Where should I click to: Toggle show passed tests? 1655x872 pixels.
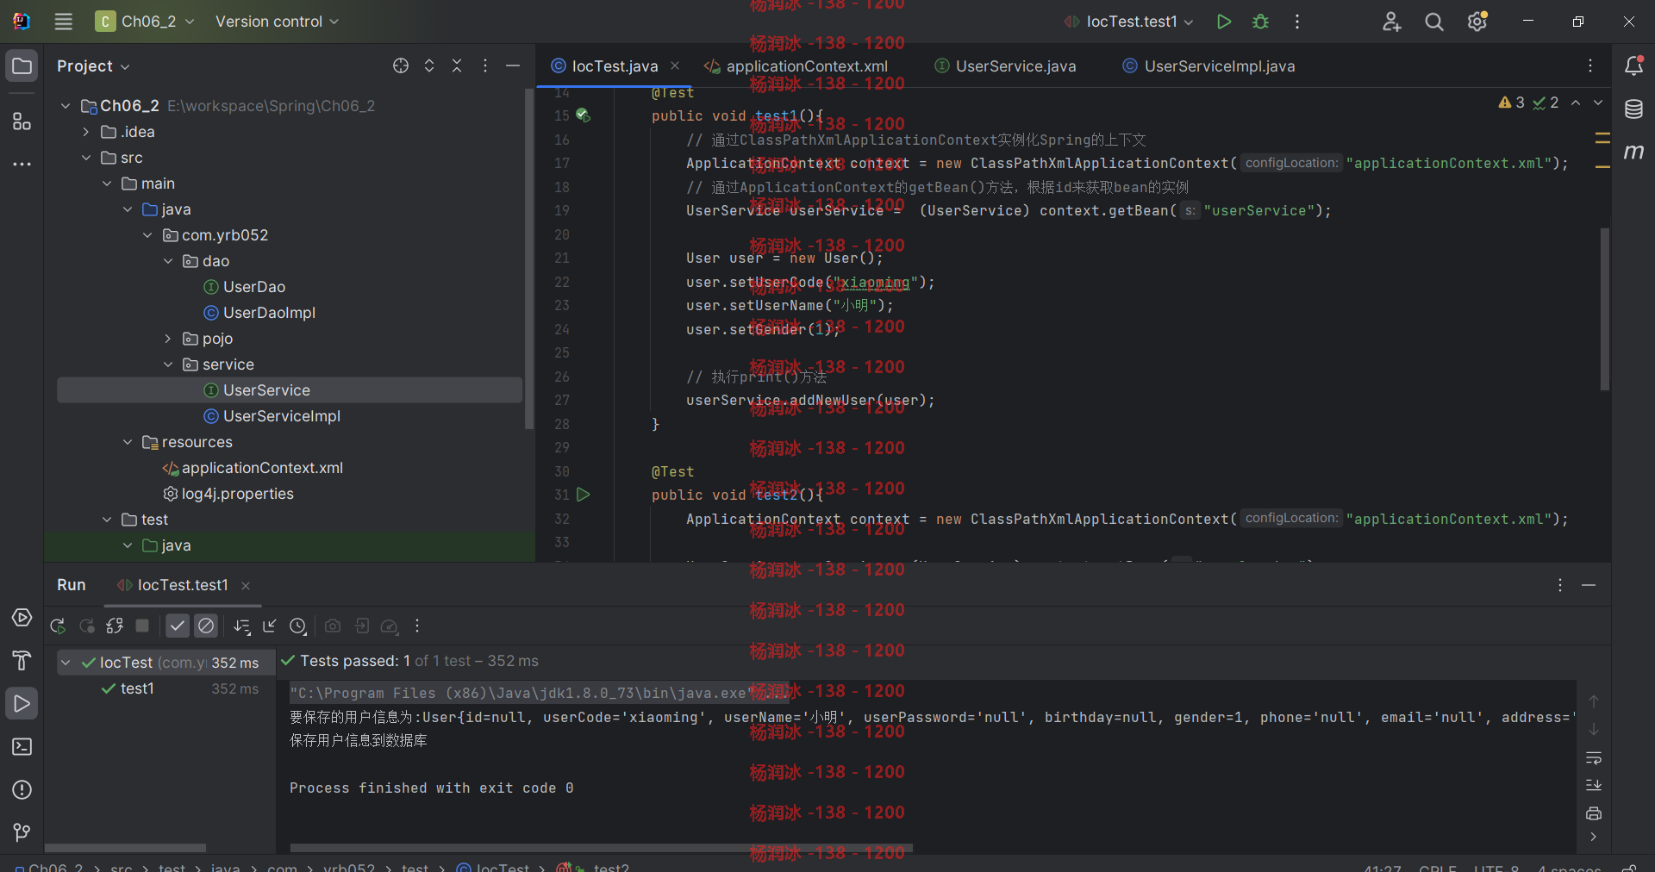(178, 626)
